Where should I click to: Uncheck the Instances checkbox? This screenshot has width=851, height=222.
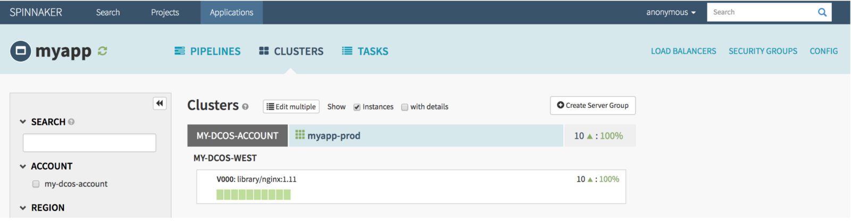(357, 107)
